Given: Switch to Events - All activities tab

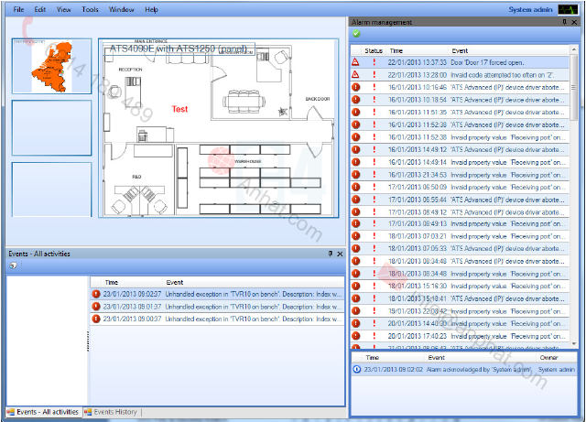Looking at the screenshot, I should point(44,412).
